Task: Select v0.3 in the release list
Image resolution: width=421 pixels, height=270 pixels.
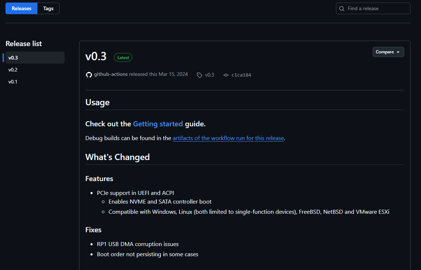Action: pos(35,58)
